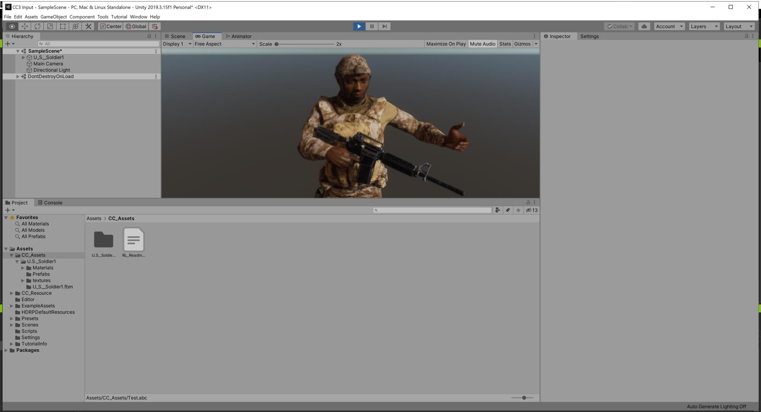Viewport: 761px width, 412px height.
Task: Select the View (eye) tool
Action: [x=12, y=26]
